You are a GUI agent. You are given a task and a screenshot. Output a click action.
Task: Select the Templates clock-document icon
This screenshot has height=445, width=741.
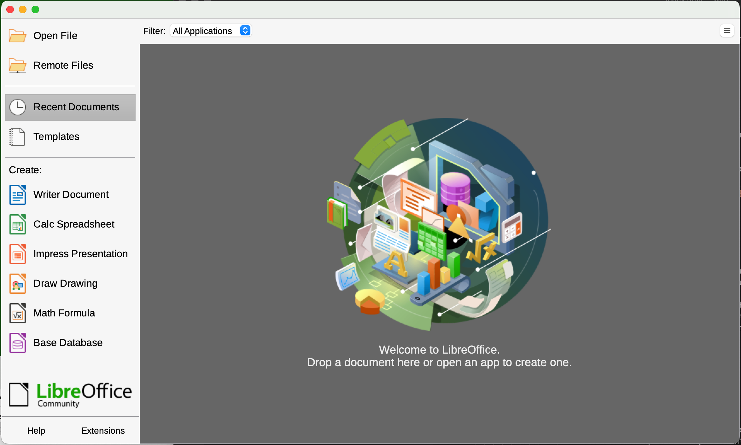[x=18, y=136]
